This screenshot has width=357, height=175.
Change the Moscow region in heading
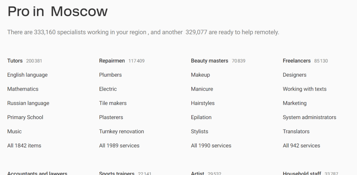[79, 12]
